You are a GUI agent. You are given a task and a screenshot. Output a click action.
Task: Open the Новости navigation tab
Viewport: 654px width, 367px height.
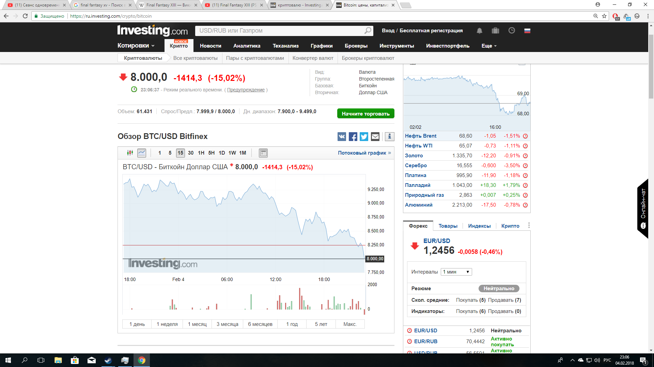coord(211,46)
